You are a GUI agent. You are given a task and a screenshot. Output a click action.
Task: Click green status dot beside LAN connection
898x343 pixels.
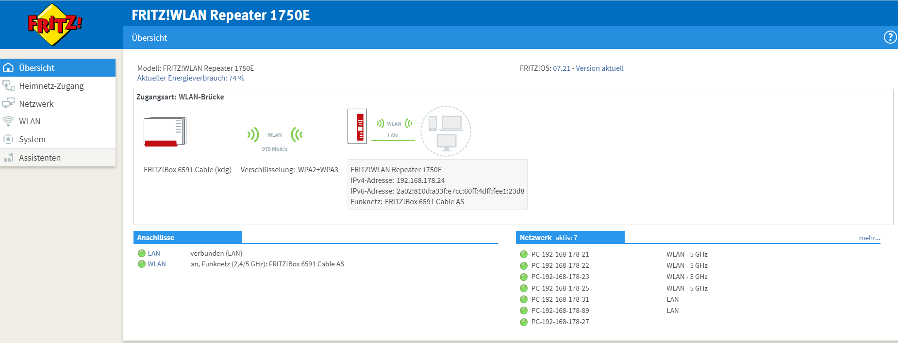click(x=142, y=253)
